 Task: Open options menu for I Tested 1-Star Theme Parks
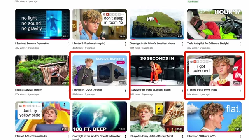pos(68,136)
